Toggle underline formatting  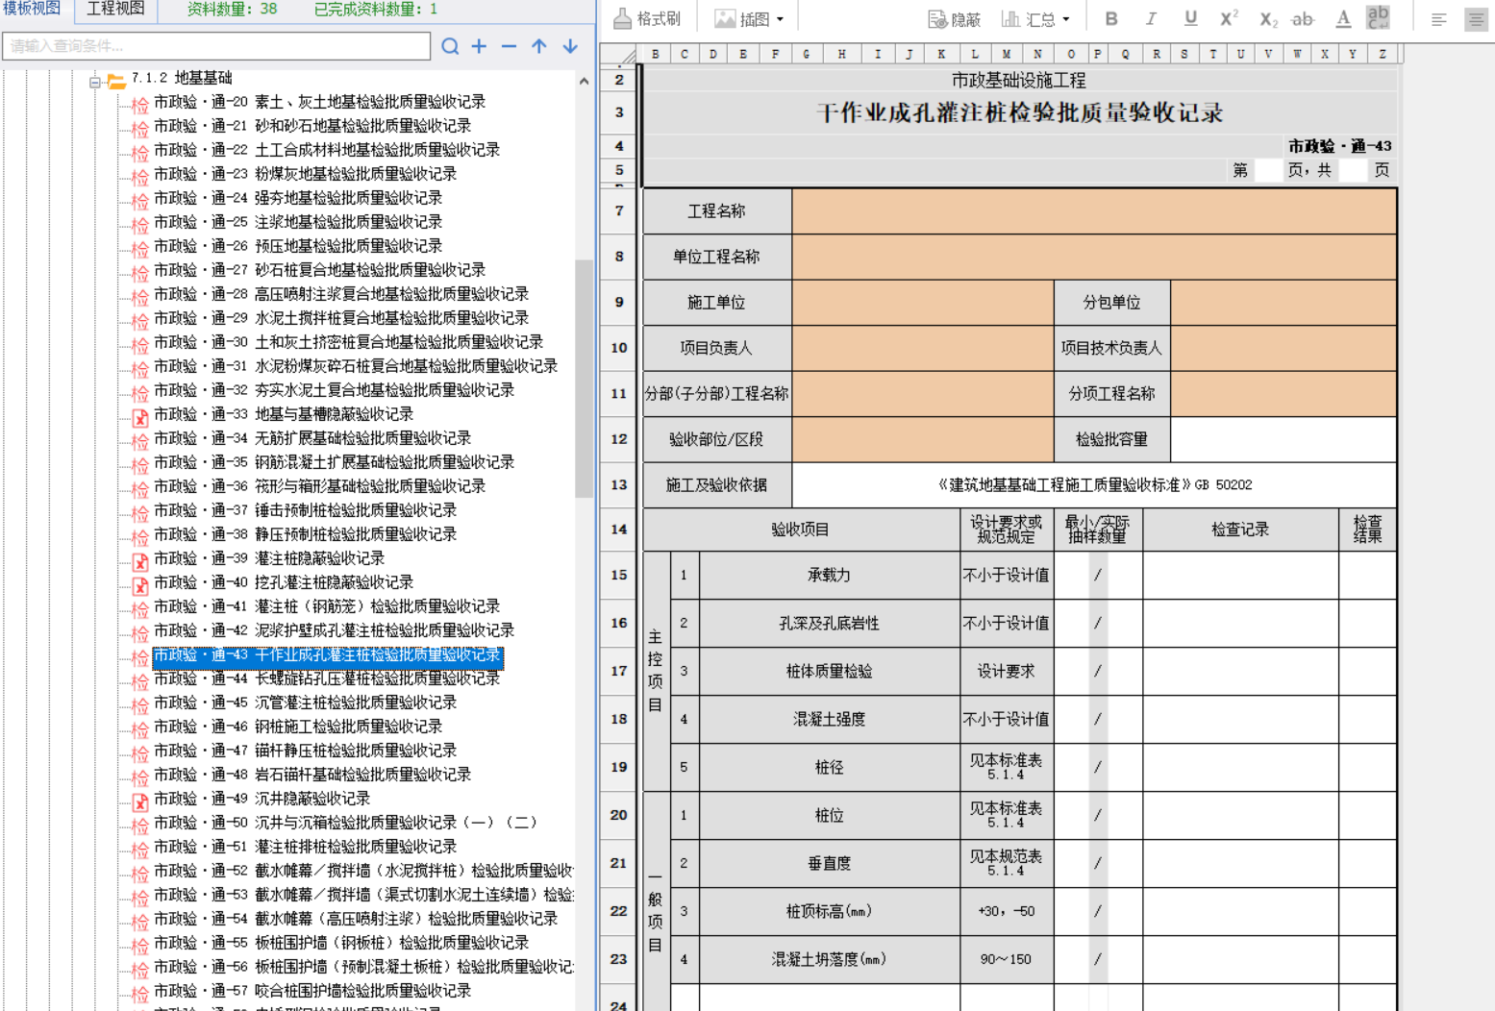1190,18
